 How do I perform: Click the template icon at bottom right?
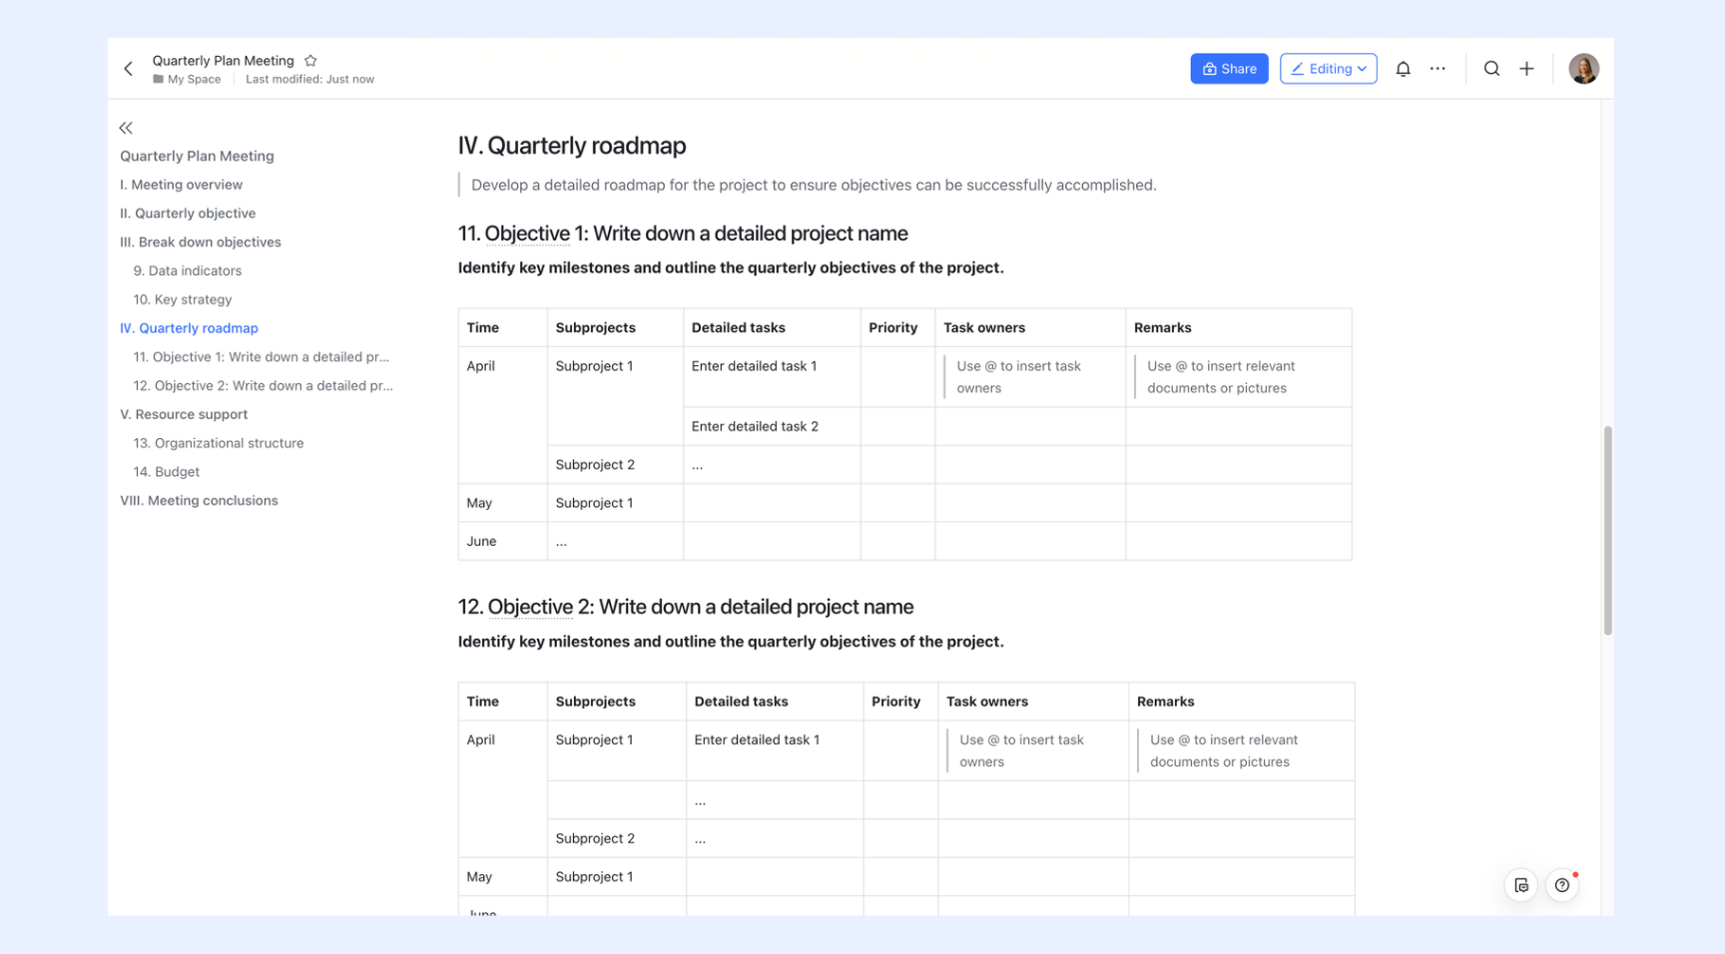tap(1521, 885)
